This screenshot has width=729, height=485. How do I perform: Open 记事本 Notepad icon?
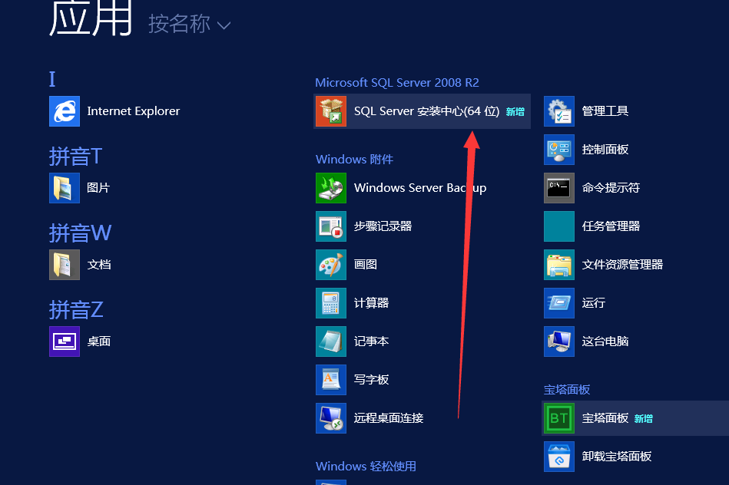pyautogui.click(x=331, y=341)
